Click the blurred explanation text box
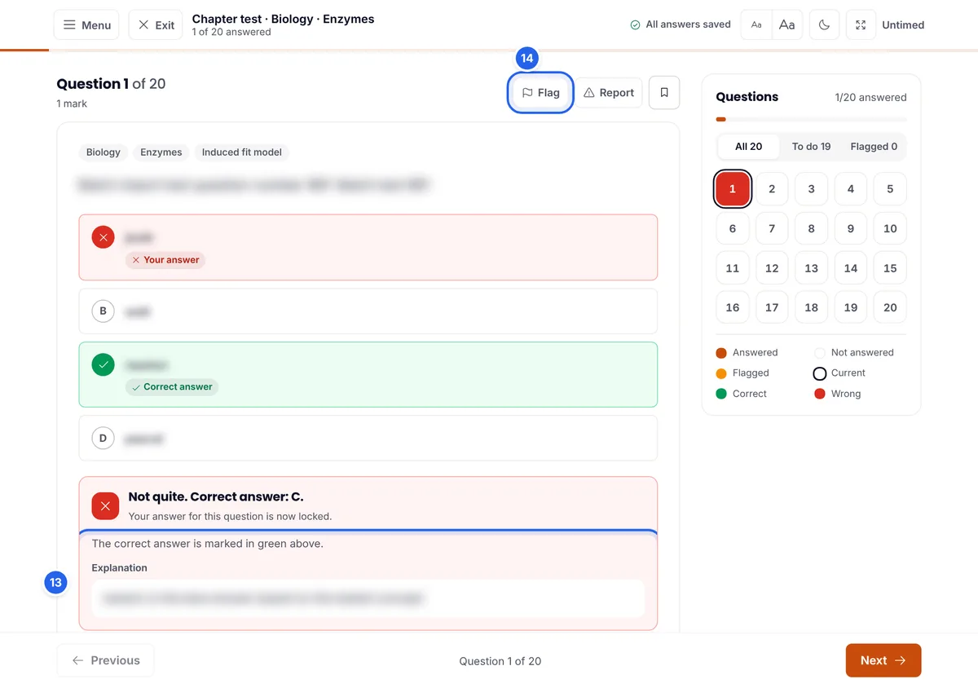The image size is (978, 688). point(368,598)
